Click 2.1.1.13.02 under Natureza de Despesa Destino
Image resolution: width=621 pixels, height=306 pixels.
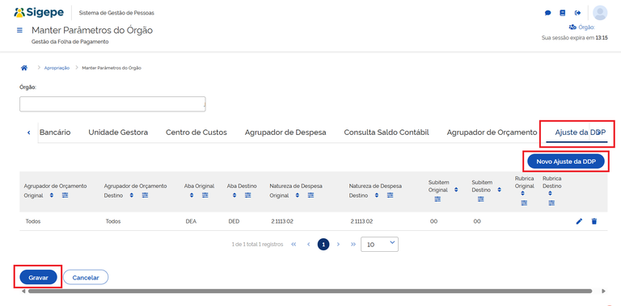coord(361,221)
